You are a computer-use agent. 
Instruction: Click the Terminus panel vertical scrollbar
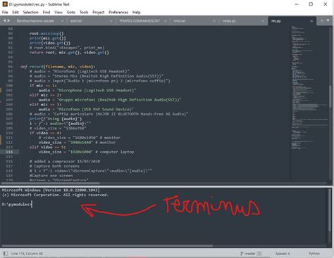pos(330,209)
